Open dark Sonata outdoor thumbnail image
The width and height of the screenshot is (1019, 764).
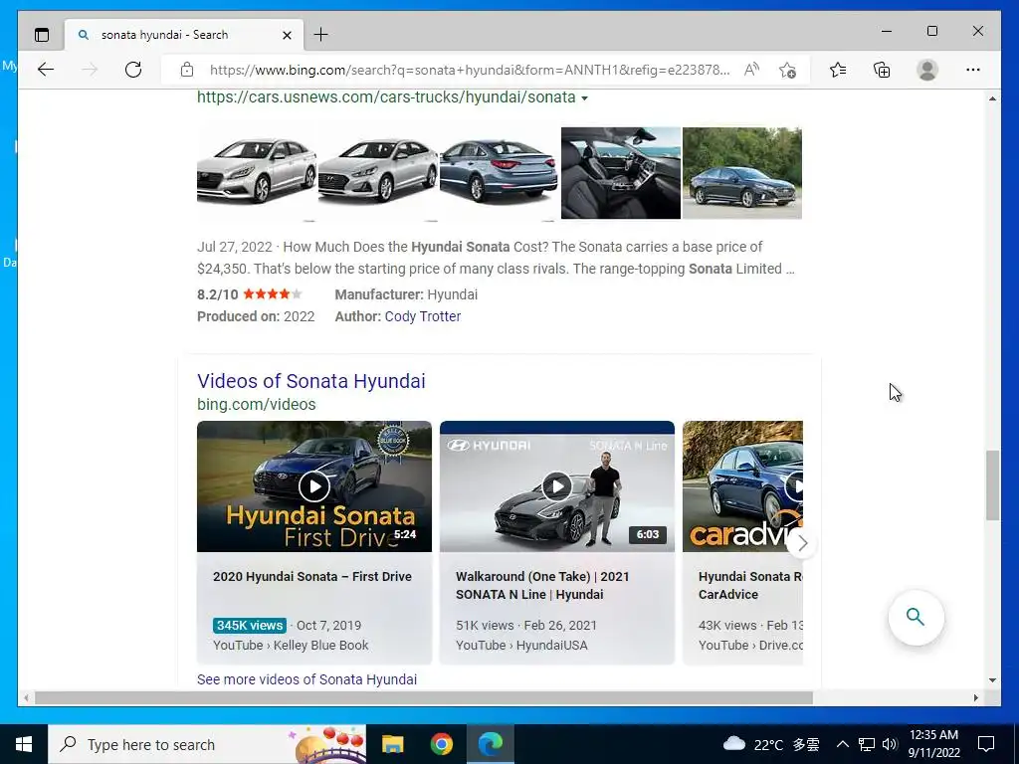pyautogui.click(x=742, y=173)
